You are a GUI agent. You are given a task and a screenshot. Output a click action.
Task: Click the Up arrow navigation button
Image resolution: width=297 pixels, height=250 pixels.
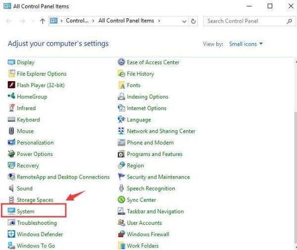click(43, 21)
